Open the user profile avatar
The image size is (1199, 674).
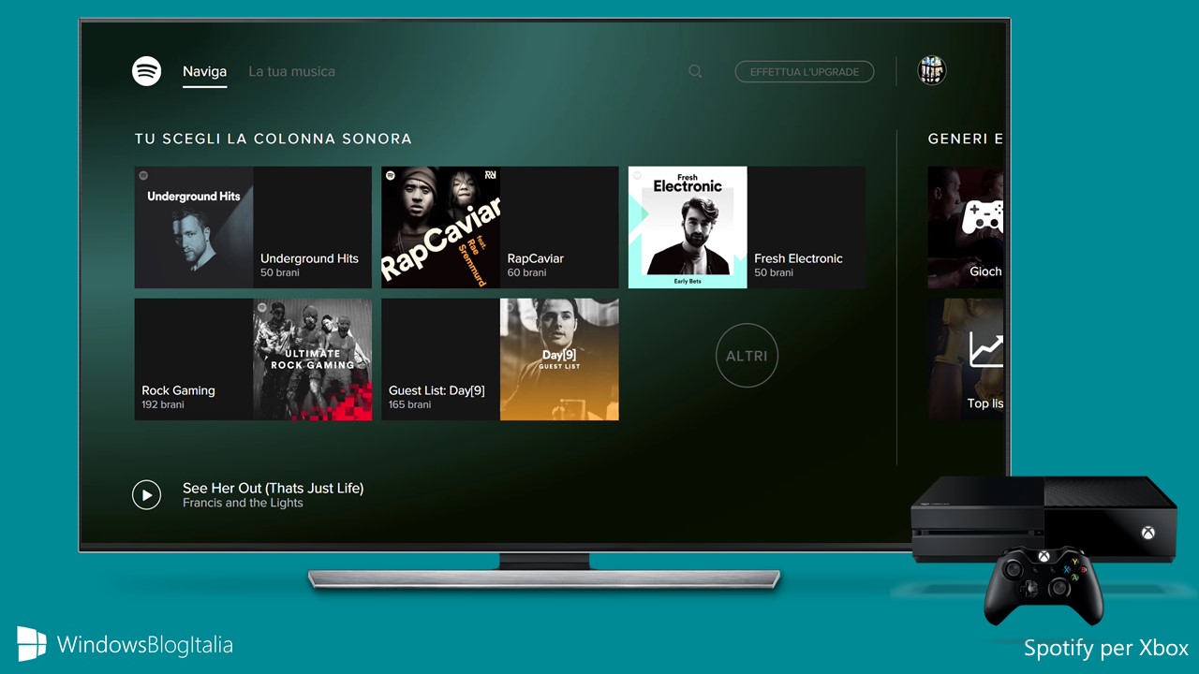[x=931, y=71]
